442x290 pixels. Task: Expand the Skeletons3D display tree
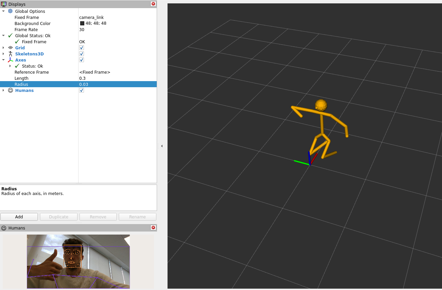click(3, 54)
